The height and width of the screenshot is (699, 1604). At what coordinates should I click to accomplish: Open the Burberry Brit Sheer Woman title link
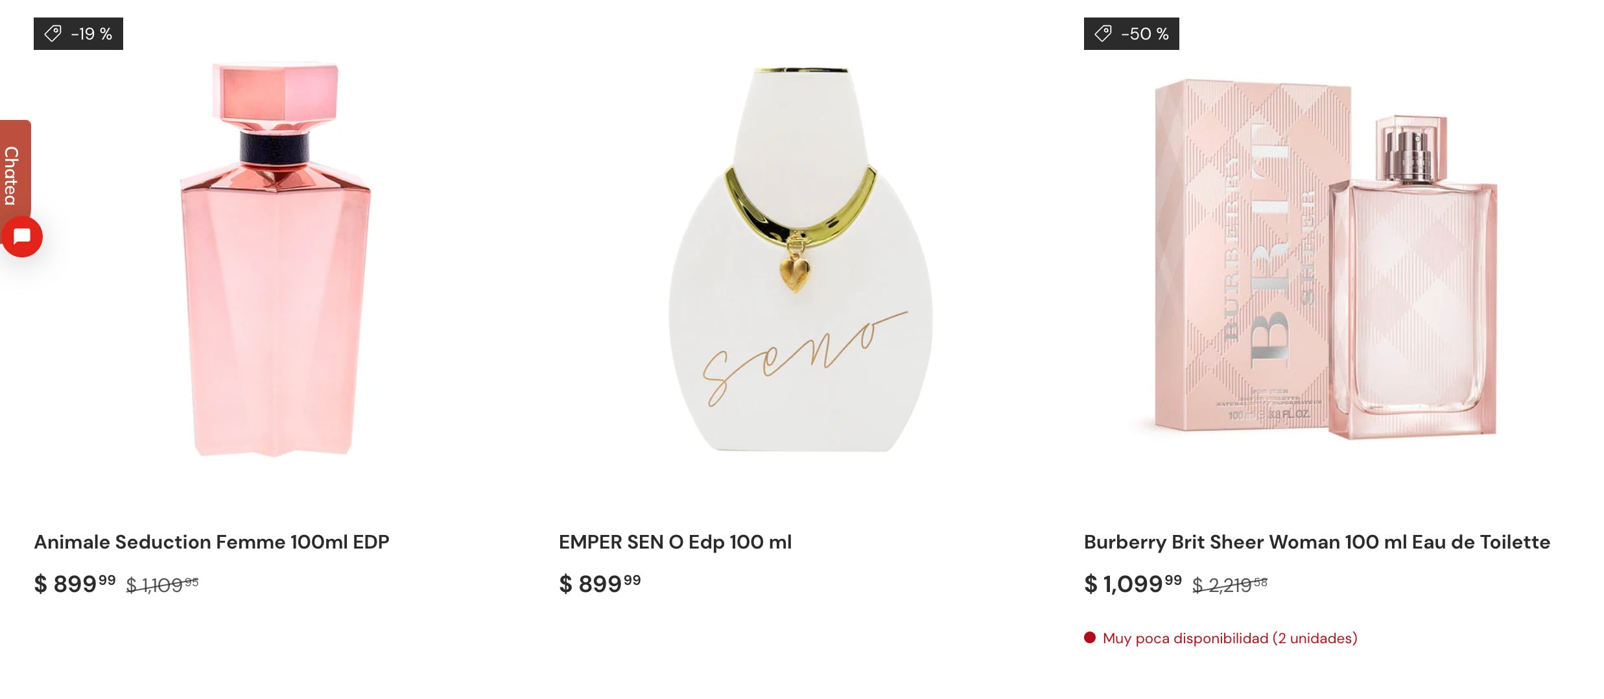1317,542
